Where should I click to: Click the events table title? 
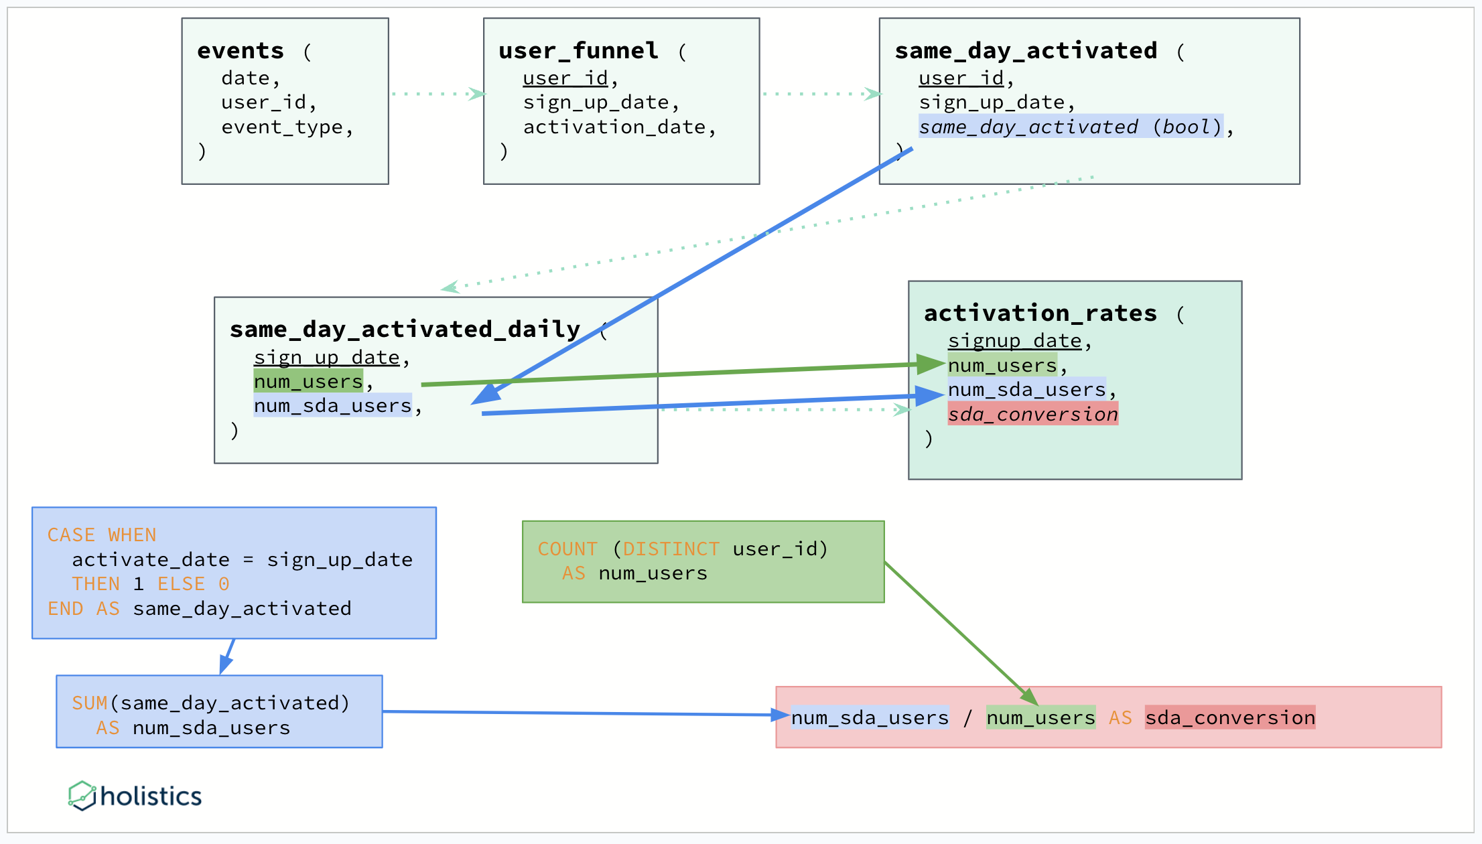point(241,51)
